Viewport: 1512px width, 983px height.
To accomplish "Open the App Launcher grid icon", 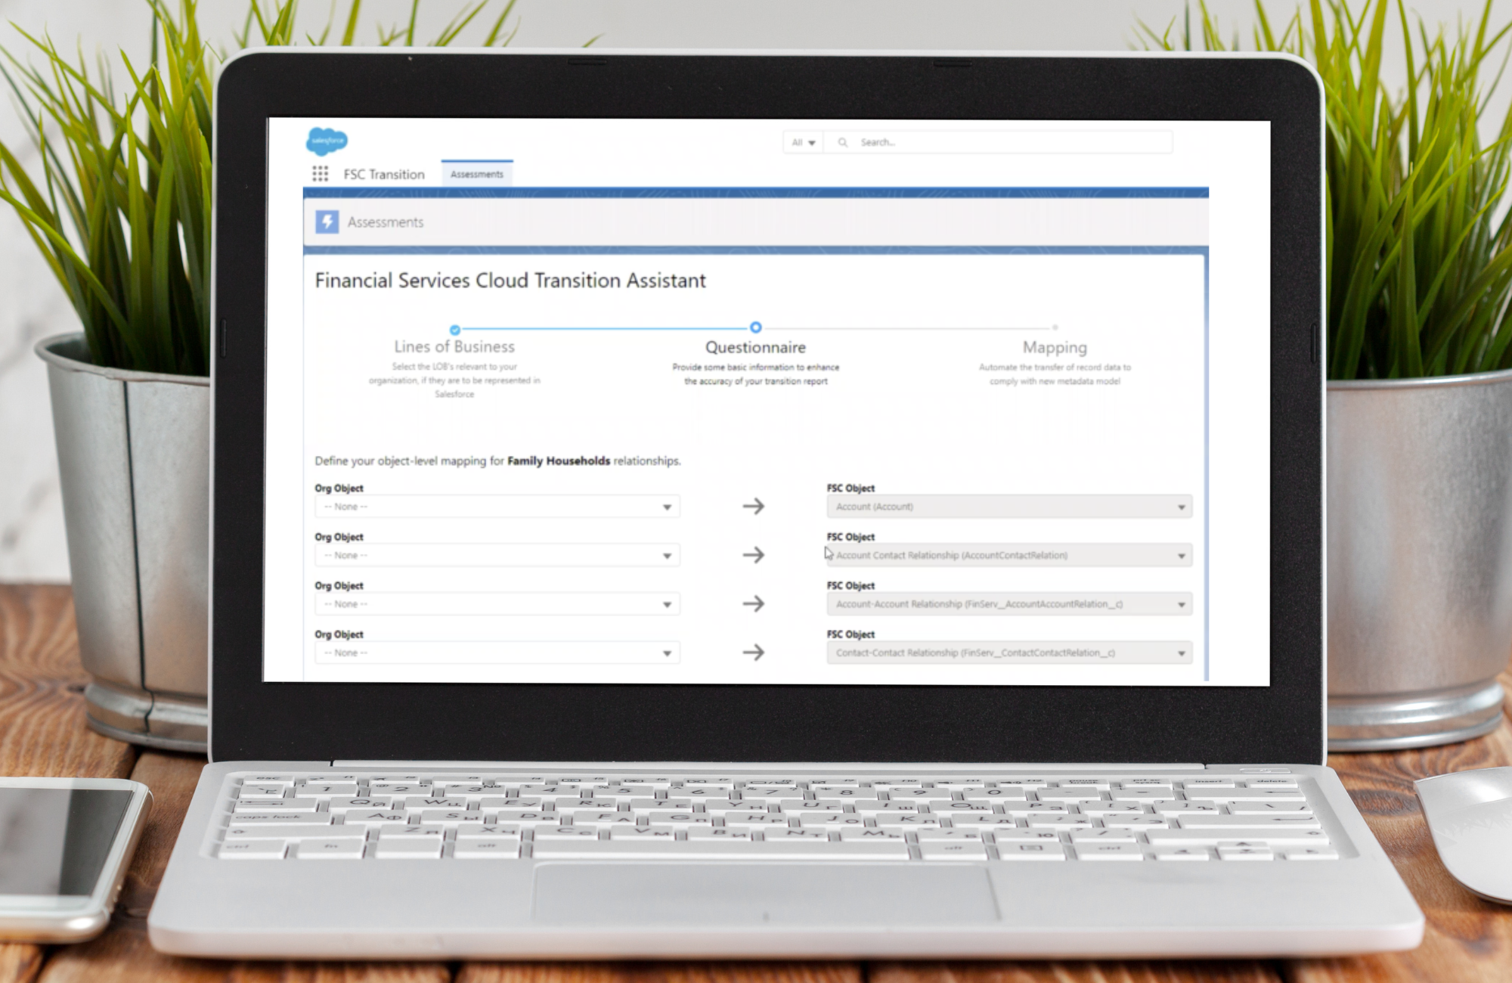I will [320, 174].
